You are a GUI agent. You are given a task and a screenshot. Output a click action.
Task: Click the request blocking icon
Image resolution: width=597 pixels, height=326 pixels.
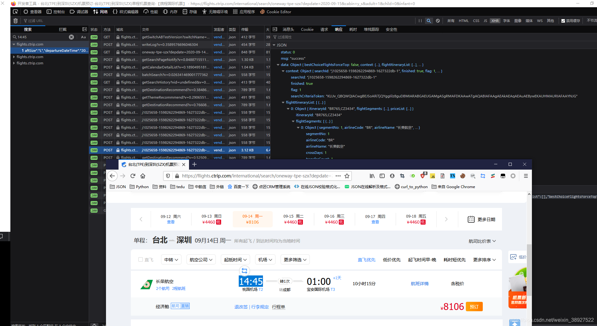(x=438, y=21)
